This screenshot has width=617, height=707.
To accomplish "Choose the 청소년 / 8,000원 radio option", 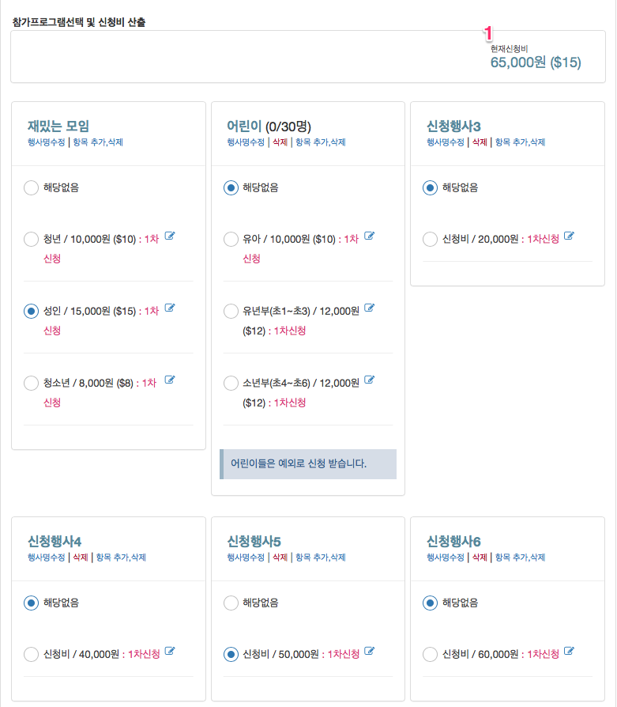I will pyautogui.click(x=31, y=384).
